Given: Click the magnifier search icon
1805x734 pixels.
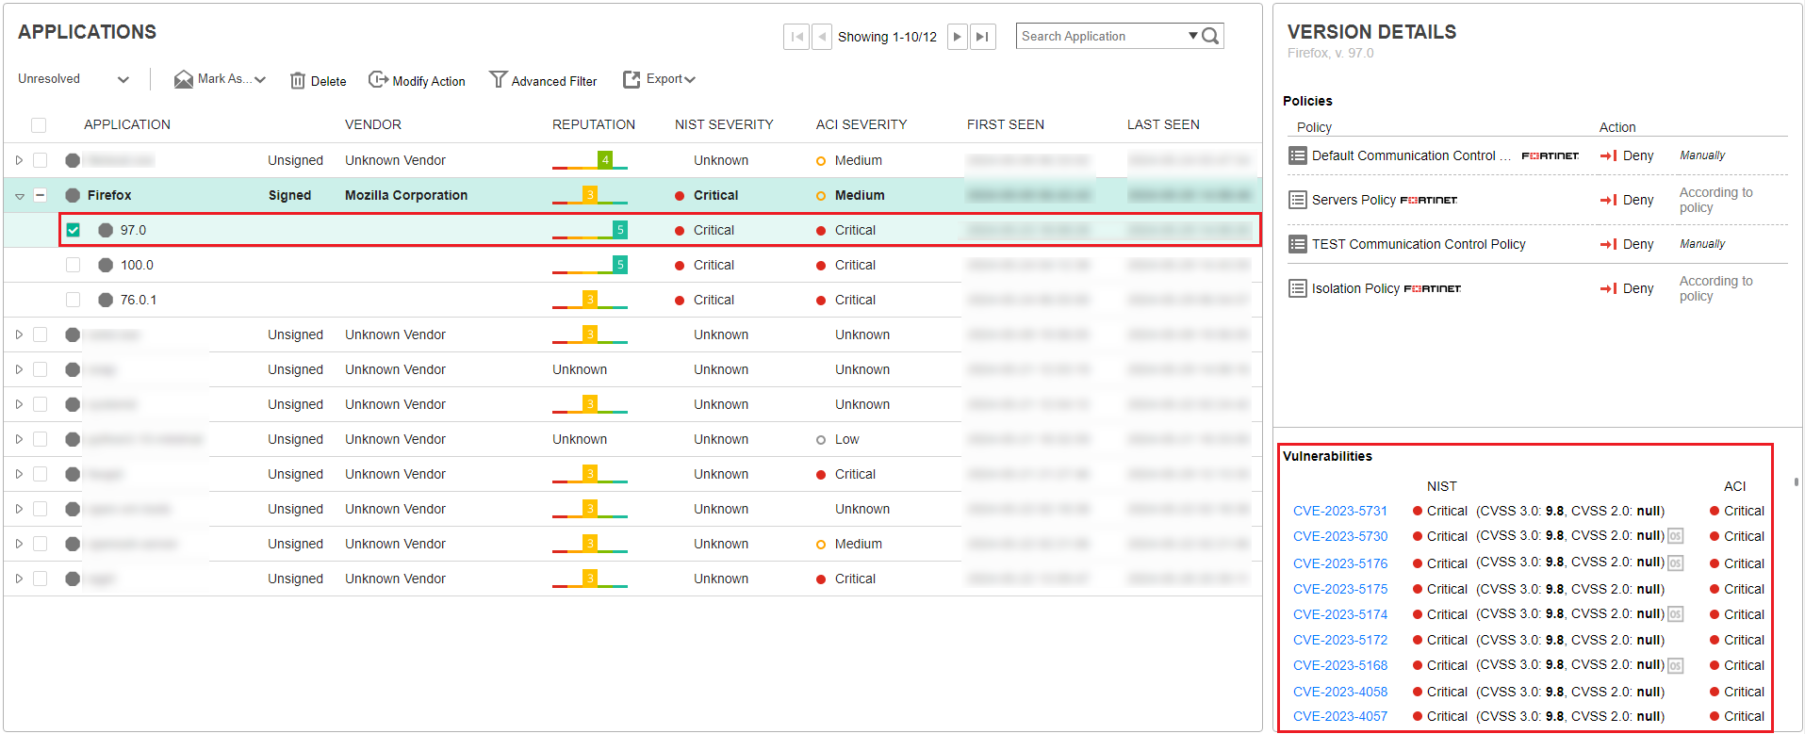Looking at the screenshot, I should (x=1211, y=36).
